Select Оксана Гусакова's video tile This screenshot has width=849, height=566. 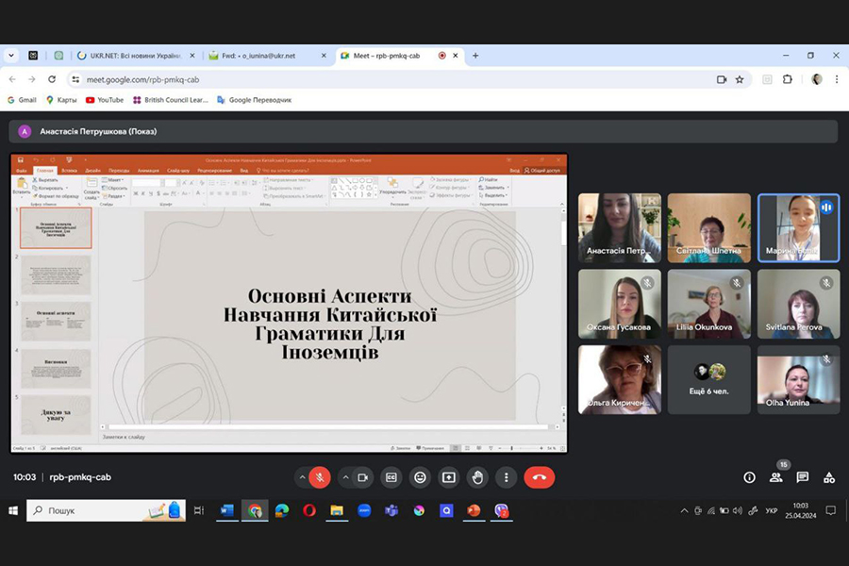tap(620, 304)
